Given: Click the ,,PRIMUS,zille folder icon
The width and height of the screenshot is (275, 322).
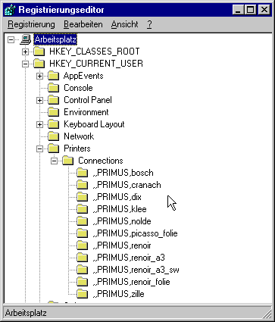Looking at the screenshot, I should tap(83, 294).
